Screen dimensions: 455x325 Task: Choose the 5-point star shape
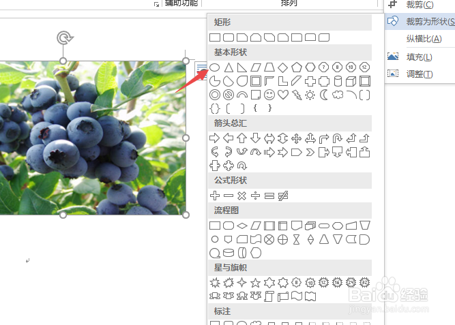pos(256,282)
